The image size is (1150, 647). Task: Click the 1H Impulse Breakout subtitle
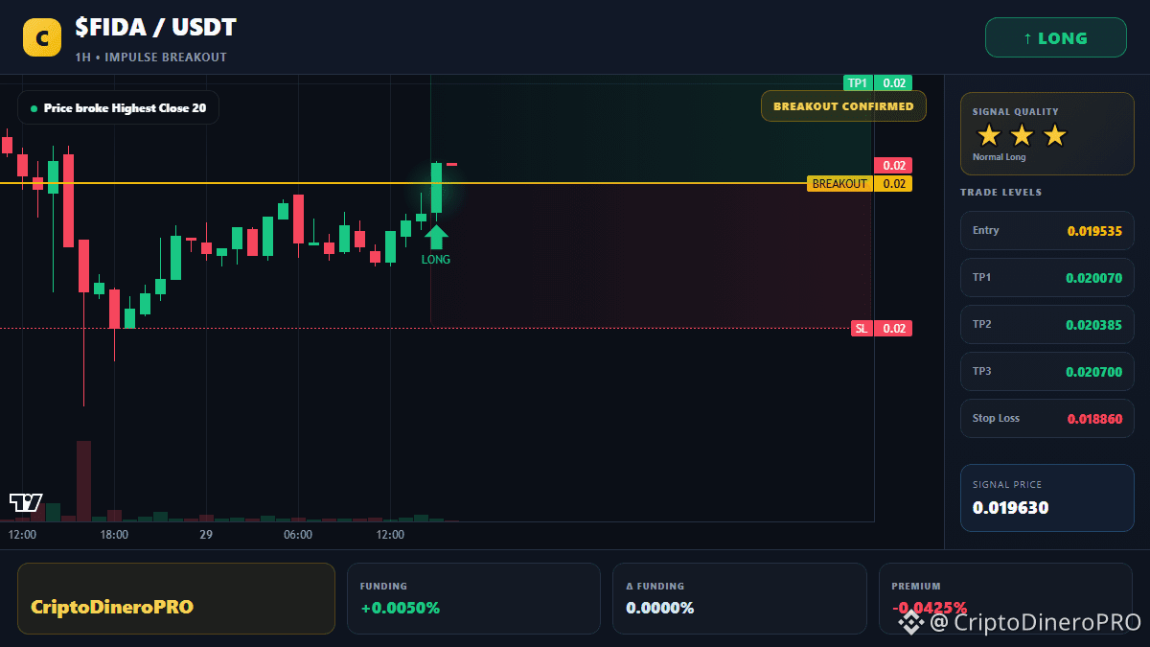[x=150, y=58]
